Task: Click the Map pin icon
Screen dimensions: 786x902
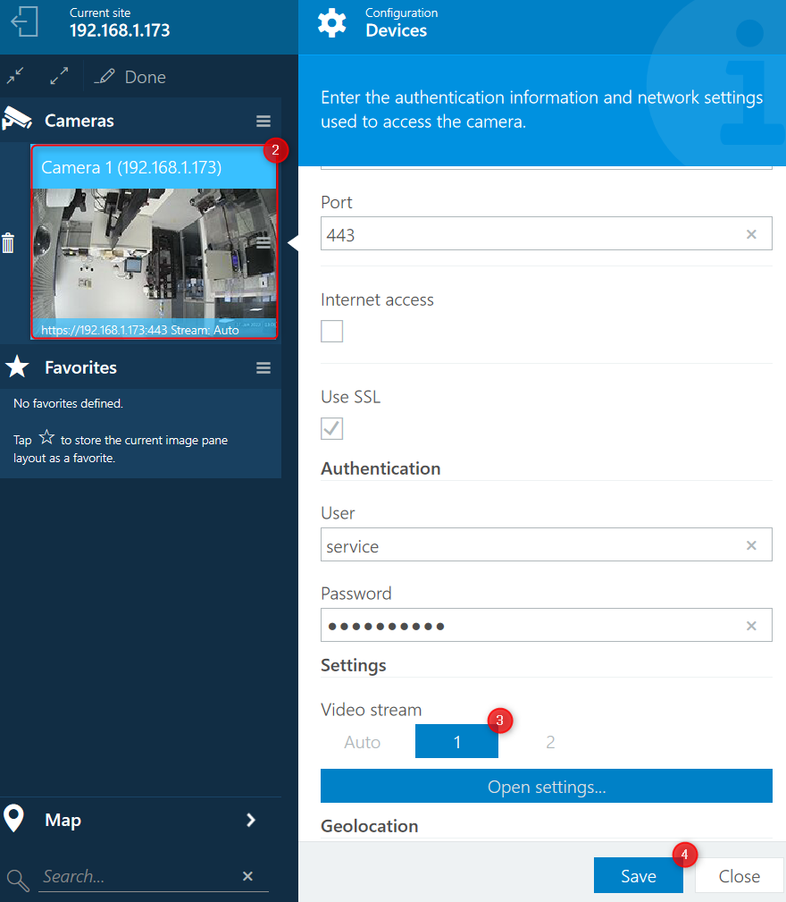Action: [x=13, y=818]
